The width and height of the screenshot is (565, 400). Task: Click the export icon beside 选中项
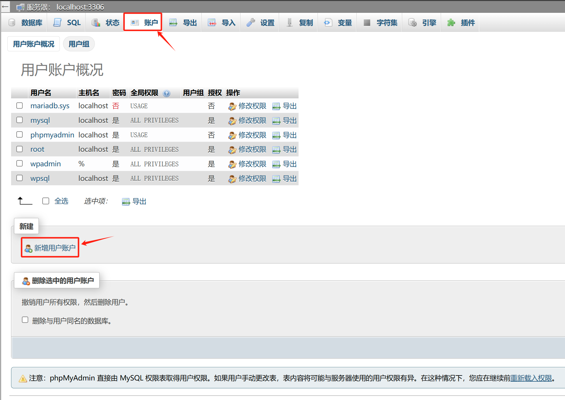tap(126, 202)
